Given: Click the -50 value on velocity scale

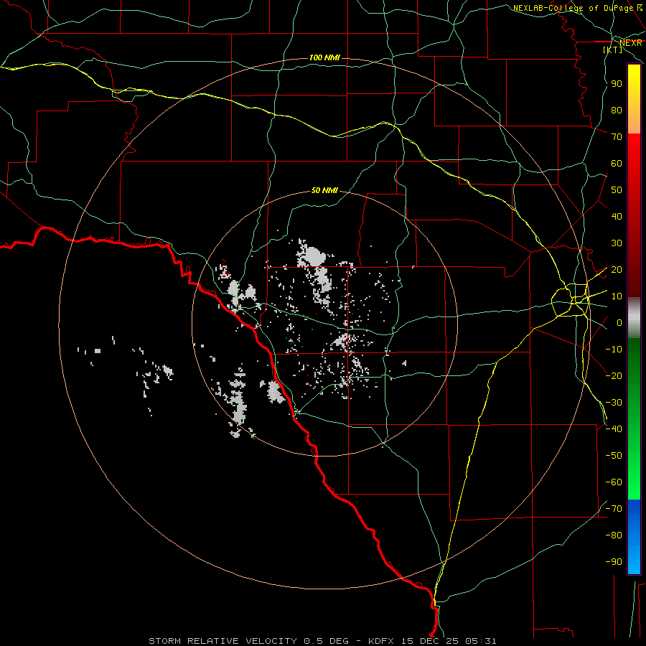Looking at the screenshot, I should (x=614, y=456).
